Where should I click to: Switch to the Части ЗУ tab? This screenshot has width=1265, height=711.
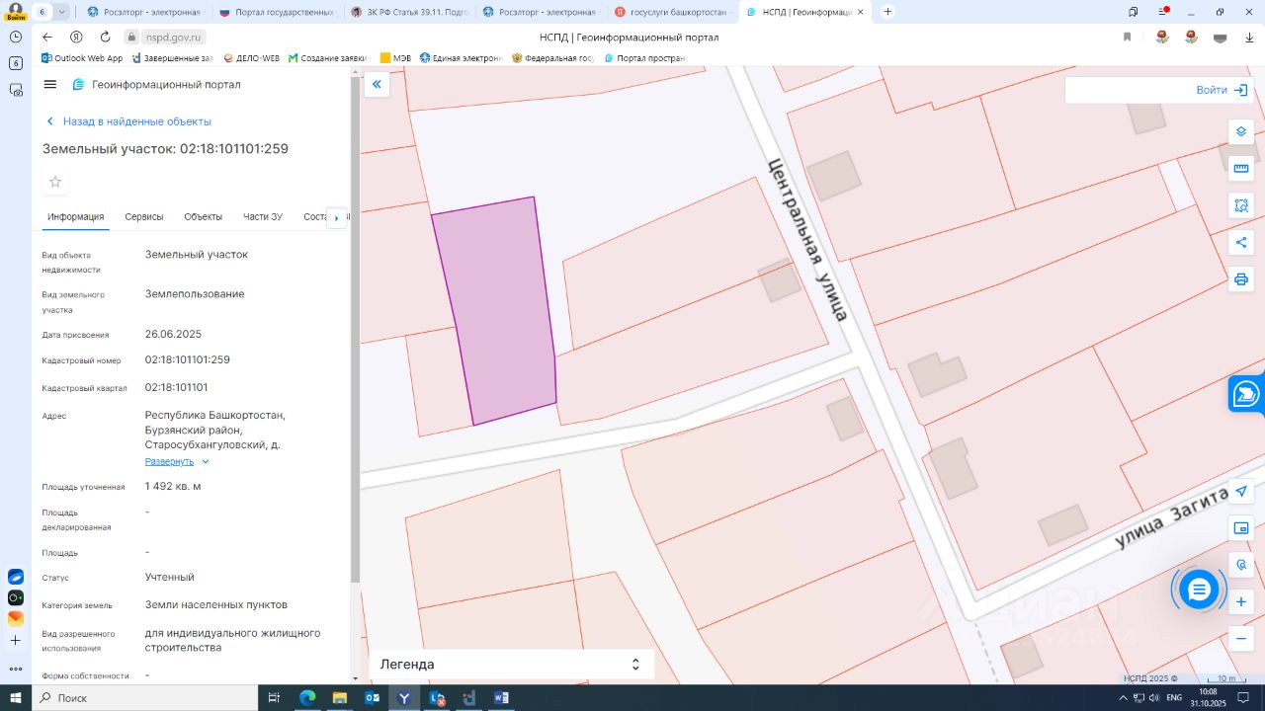tap(263, 217)
